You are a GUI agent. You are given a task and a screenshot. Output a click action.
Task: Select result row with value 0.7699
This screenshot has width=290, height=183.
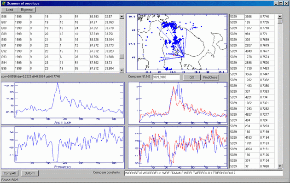pyautogui.click(x=252, y=40)
